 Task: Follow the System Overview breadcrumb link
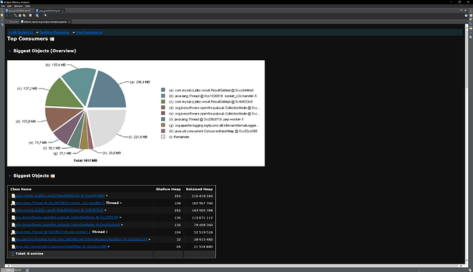coord(54,32)
